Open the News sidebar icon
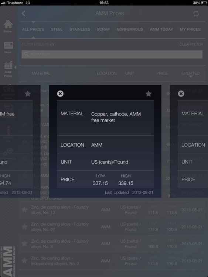Viewport: 208px width, 277px height. pyautogui.click(x=8, y=48)
